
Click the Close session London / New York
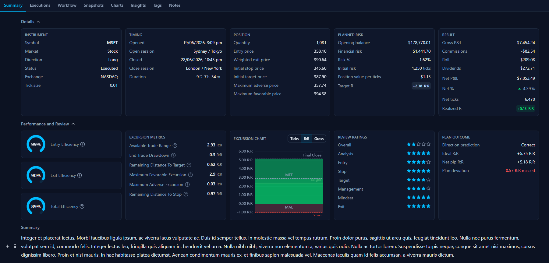point(204,68)
